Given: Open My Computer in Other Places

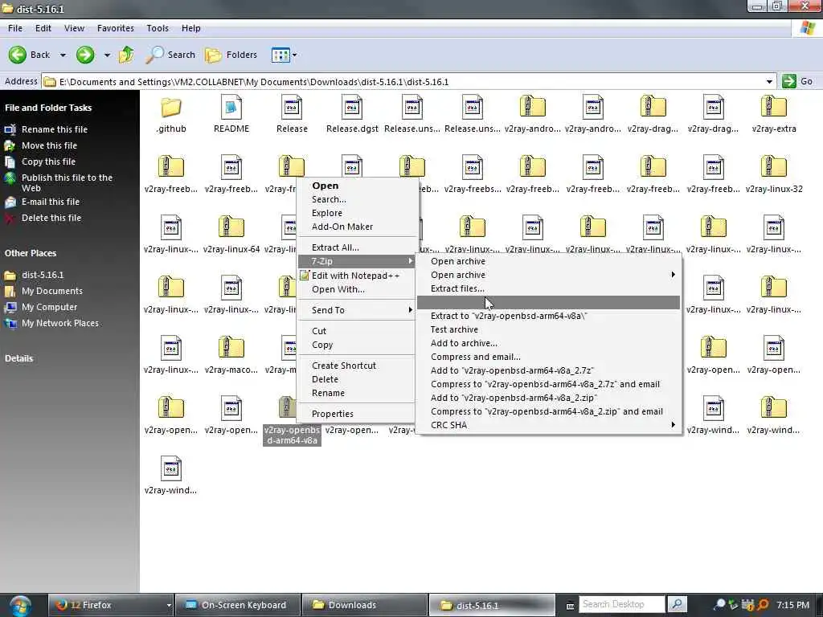Looking at the screenshot, I should click(49, 307).
